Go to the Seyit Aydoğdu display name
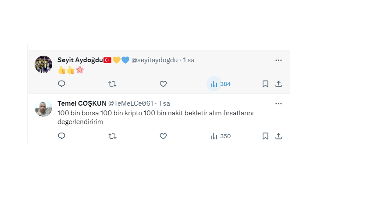Screen dimensions: 367x203 [80, 60]
